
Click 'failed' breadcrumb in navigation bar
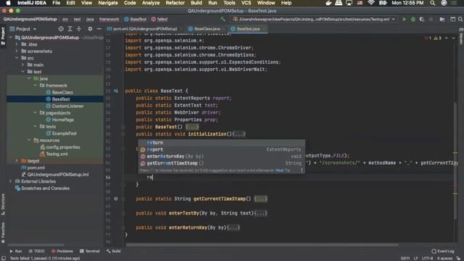point(159,20)
